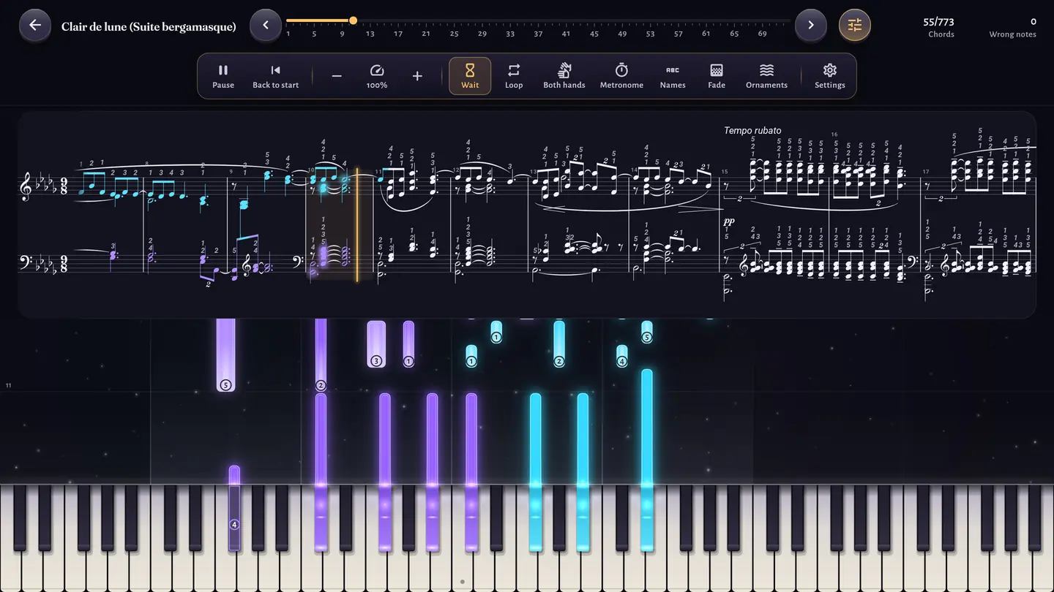Click the cyan falling note labeled 4
This screenshot has height=592, width=1054.
pyautogui.click(x=622, y=356)
